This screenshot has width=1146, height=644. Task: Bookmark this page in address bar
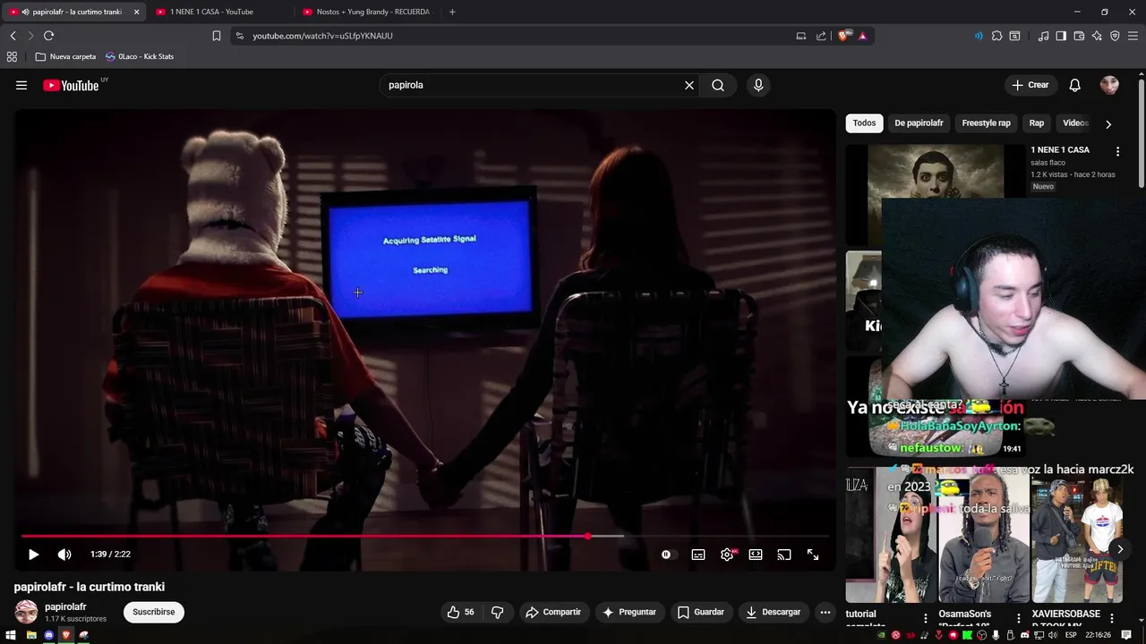tap(217, 36)
